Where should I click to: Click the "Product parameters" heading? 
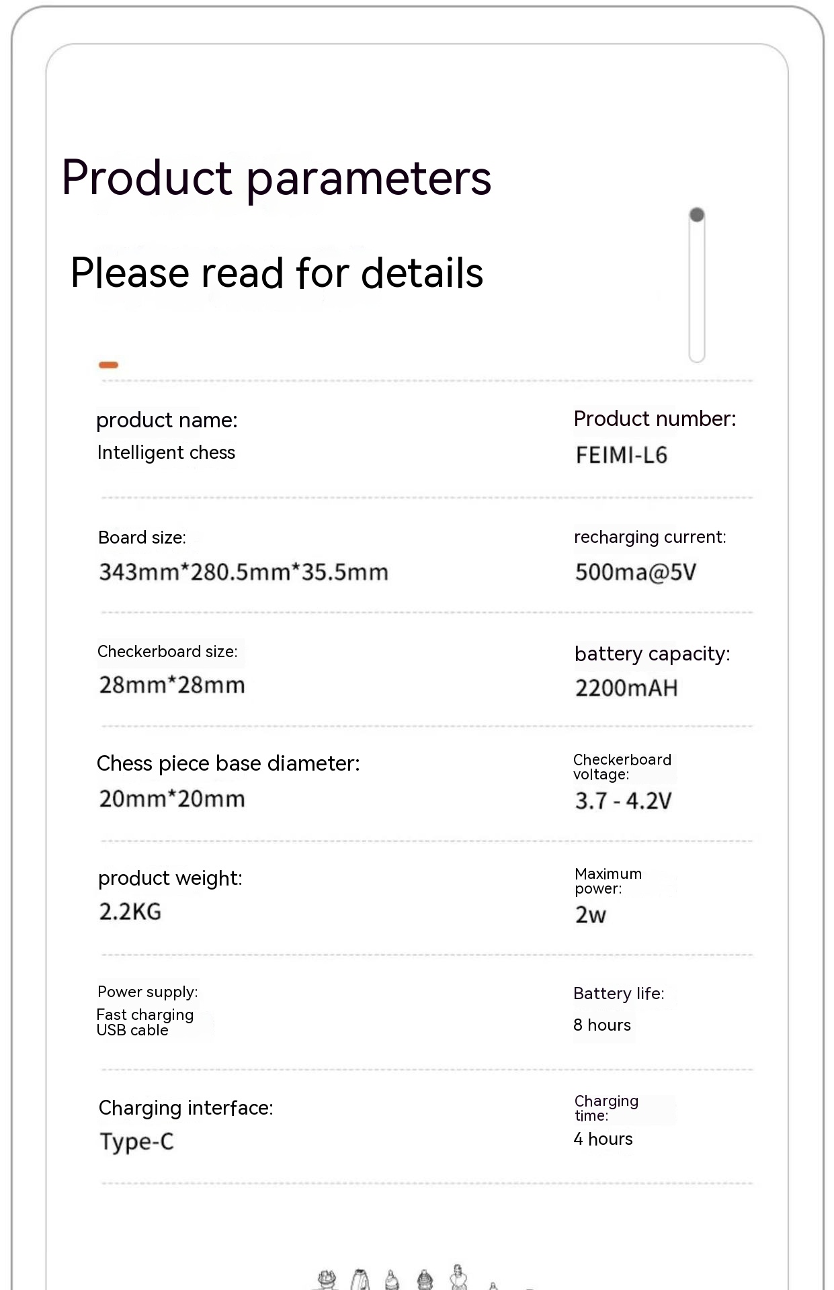276,178
